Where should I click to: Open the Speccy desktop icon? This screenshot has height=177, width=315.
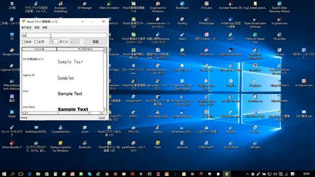[158, 129]
